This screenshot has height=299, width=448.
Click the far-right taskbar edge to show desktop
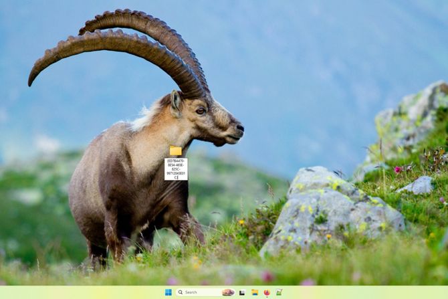tap(446, 292)
